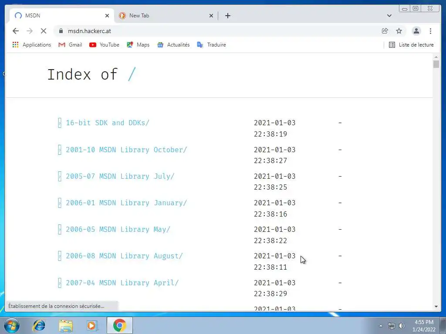Open 2007-04 MSDN Library April folder
Screen dimensions: 446x334
point(122,283)
